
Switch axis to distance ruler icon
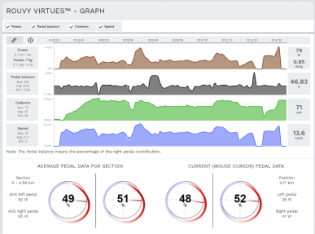14,40
